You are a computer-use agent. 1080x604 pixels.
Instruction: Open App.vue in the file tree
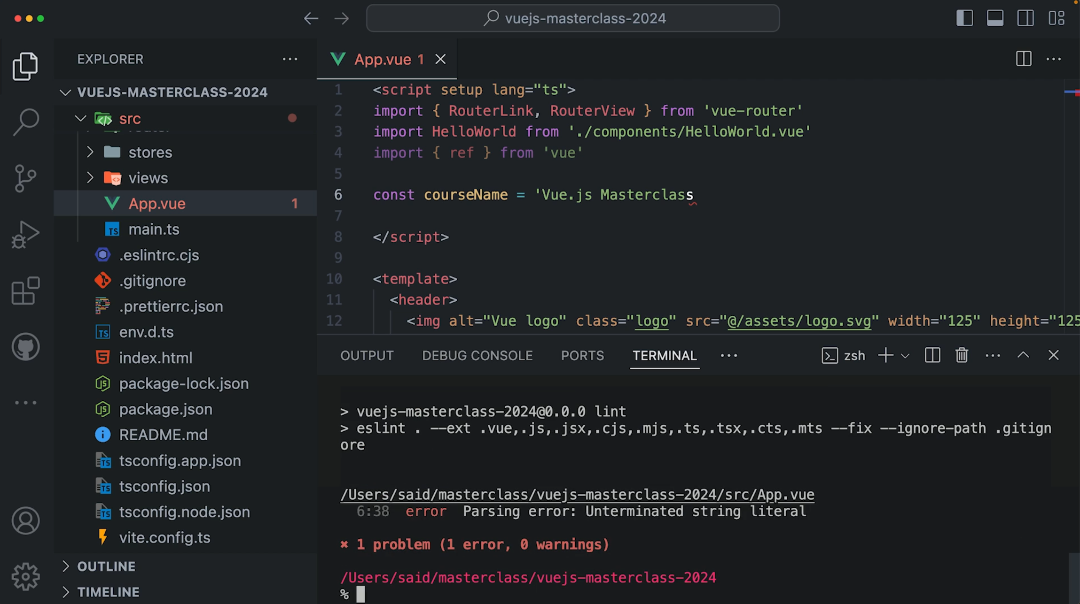tap(185, 203)
